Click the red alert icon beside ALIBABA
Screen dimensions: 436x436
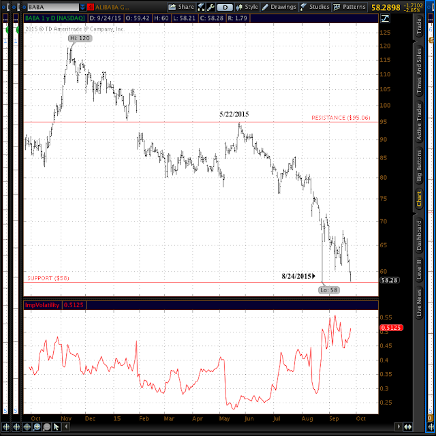click(x=91, y=7)
